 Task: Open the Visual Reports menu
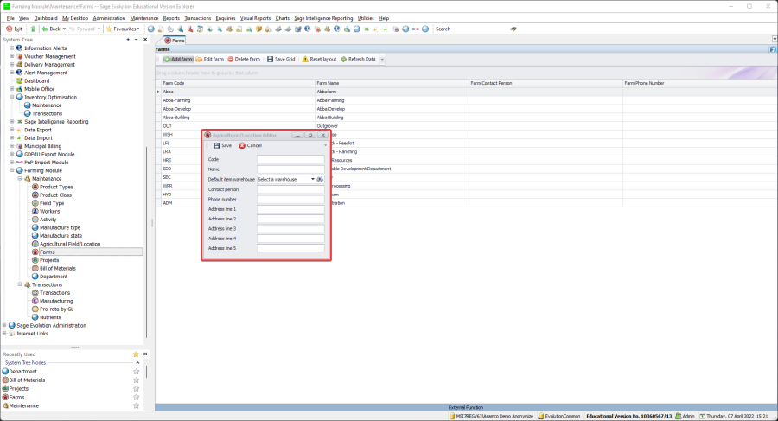coord(255,17)
